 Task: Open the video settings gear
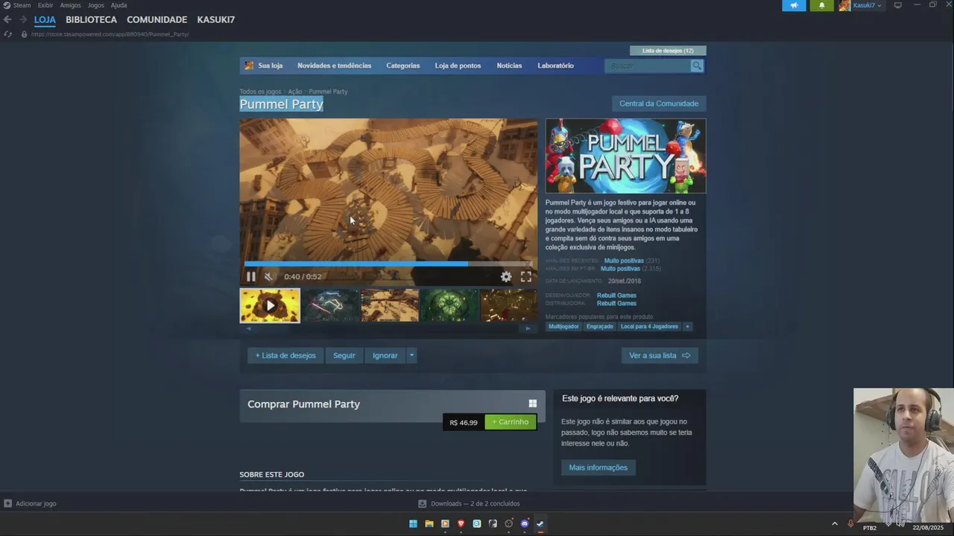(506, 276)
